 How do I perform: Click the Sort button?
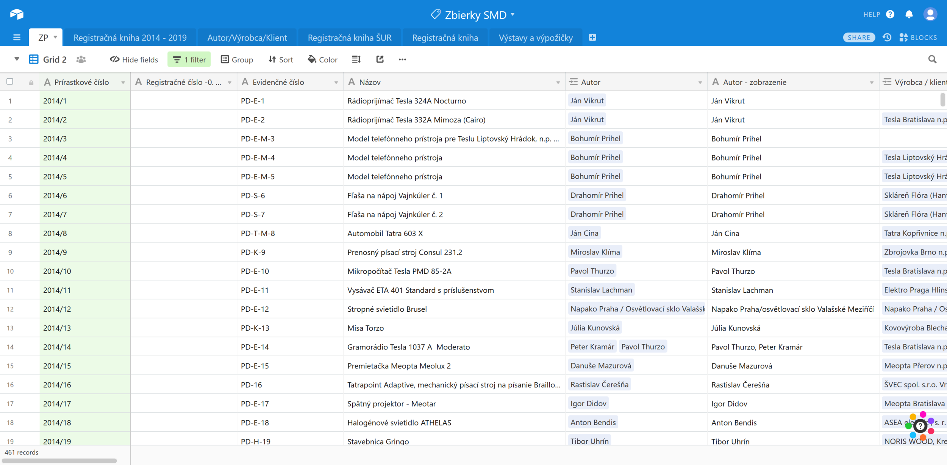pos(281,59)
